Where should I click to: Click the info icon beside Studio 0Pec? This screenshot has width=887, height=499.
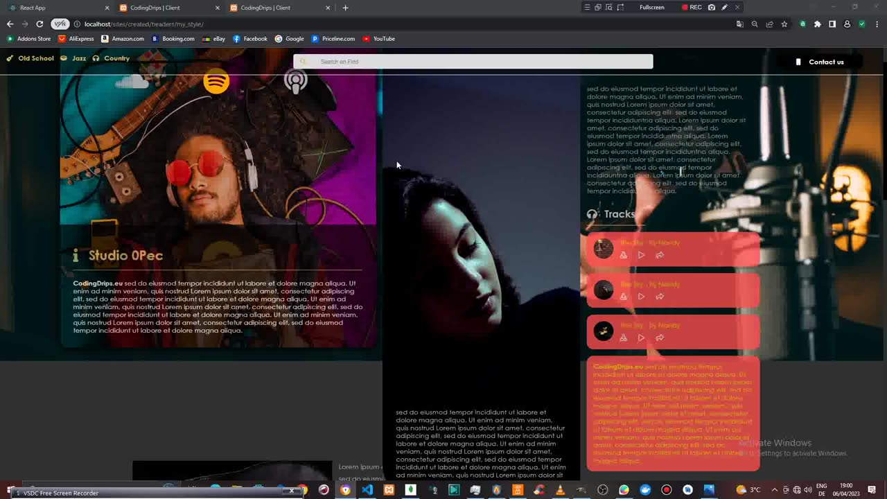coord(76,256)
